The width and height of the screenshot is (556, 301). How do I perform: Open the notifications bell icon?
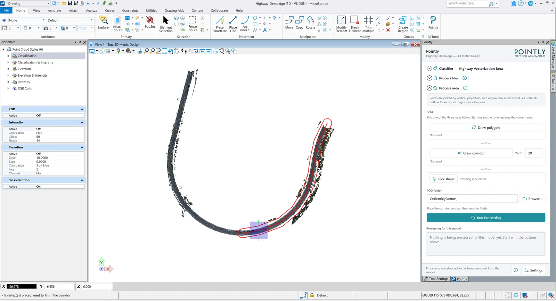(514, 3)
